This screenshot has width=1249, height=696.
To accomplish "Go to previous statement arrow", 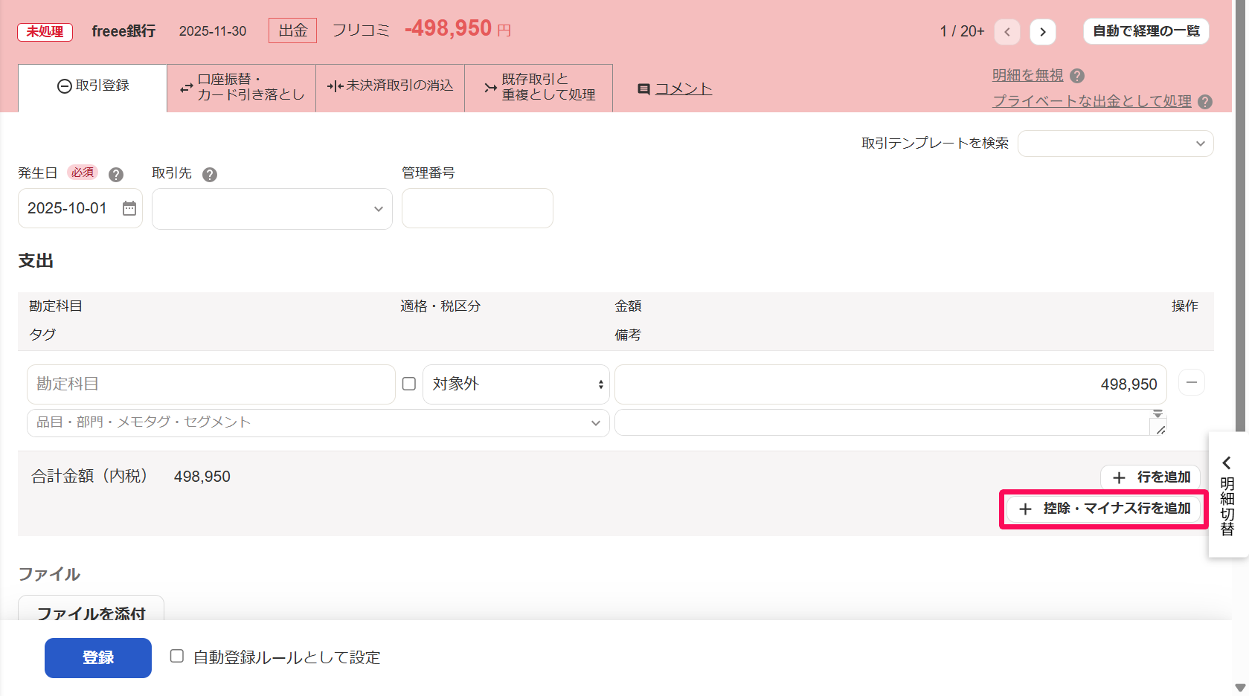I will tap(1007, 31).
